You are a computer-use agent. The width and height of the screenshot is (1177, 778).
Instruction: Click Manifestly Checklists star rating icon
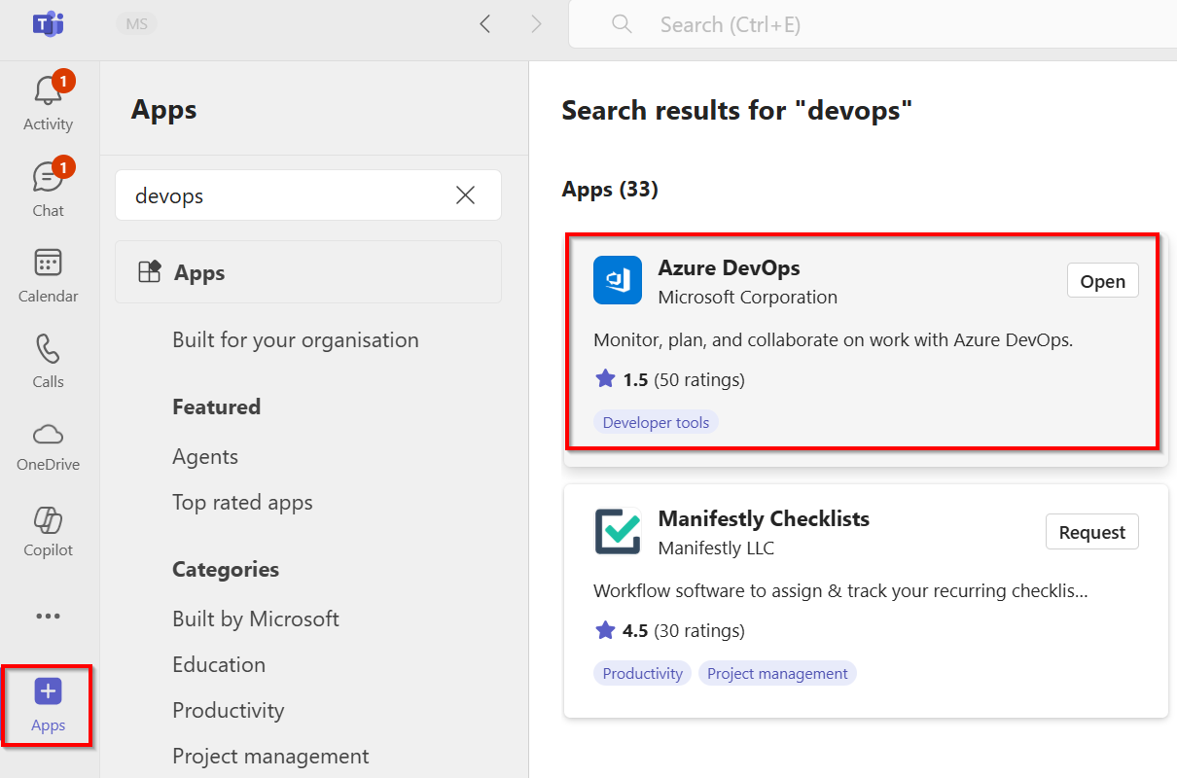click(x=605, y=630)
